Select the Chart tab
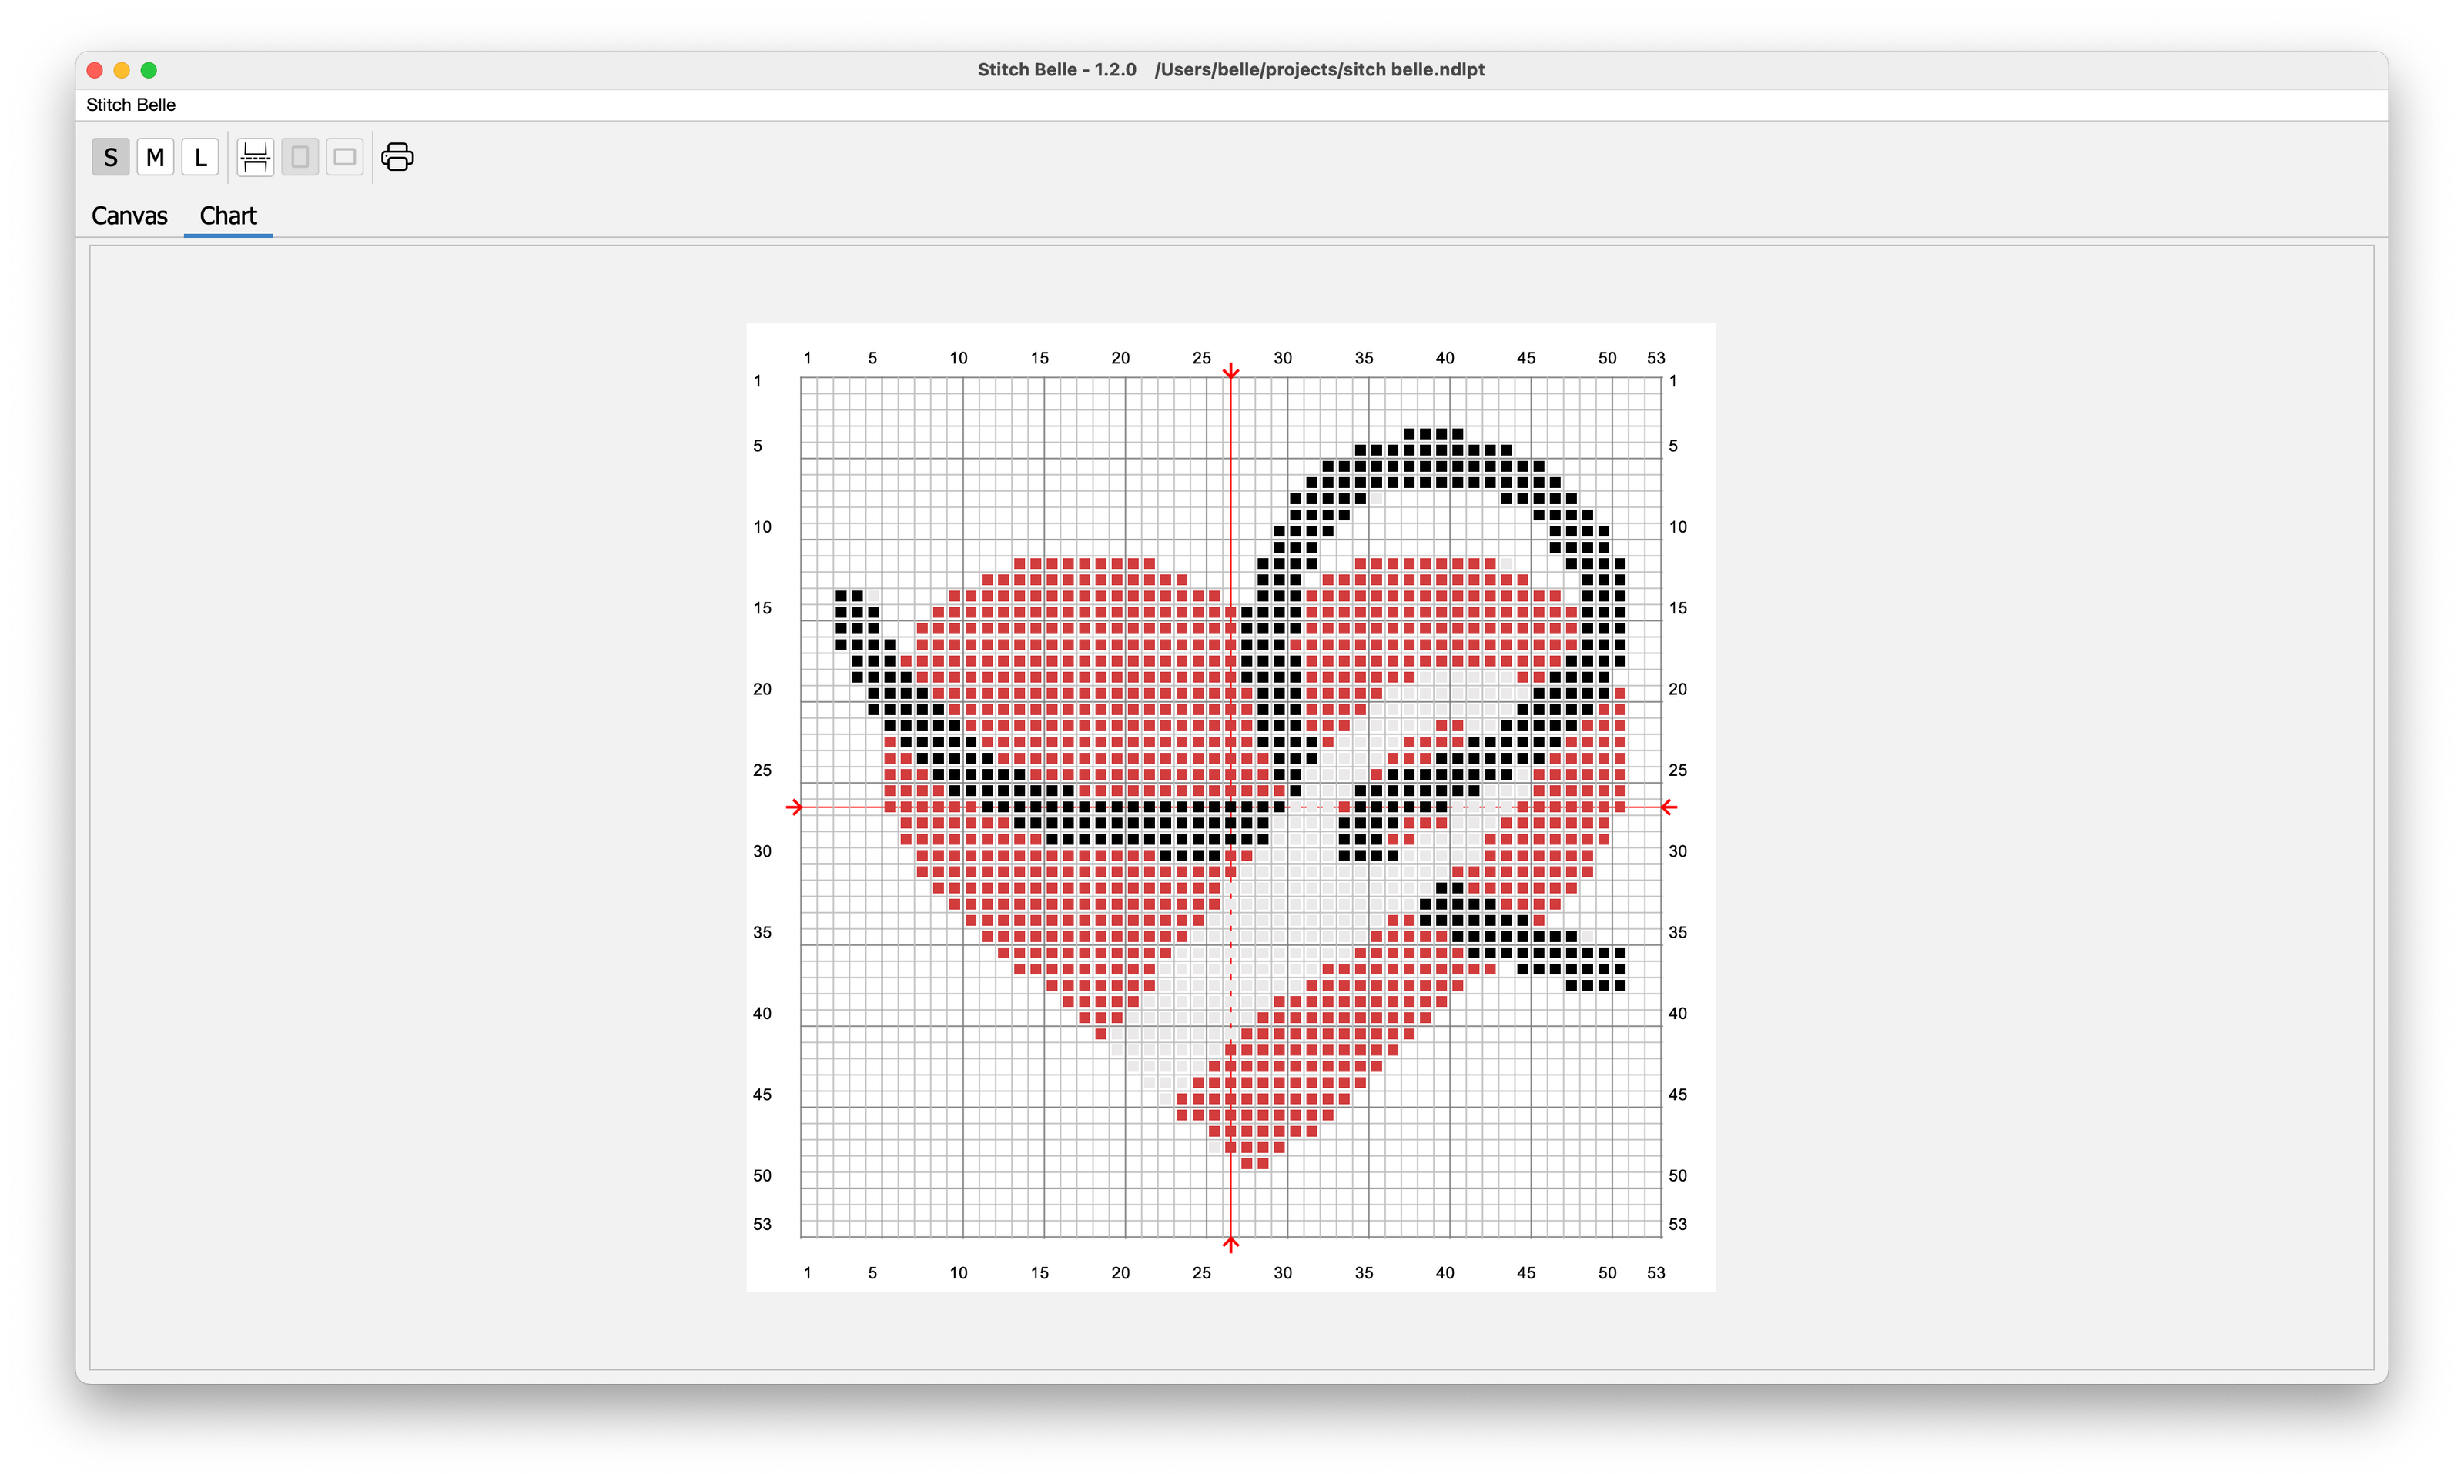The width and height of the screenshot is (2464, 1484). click(x=228, y=216)
